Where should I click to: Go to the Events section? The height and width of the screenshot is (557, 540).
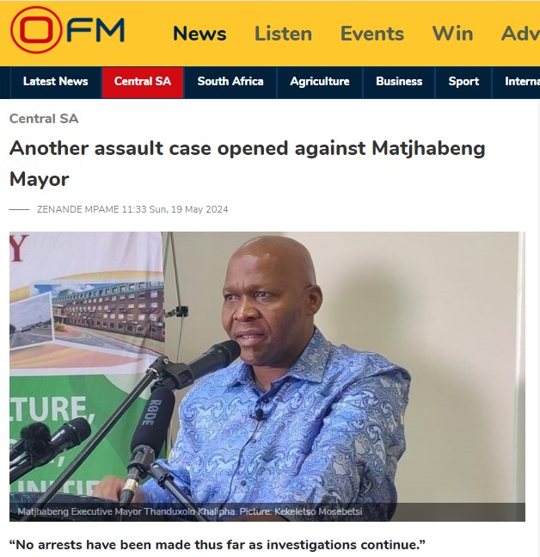[372, 34]
